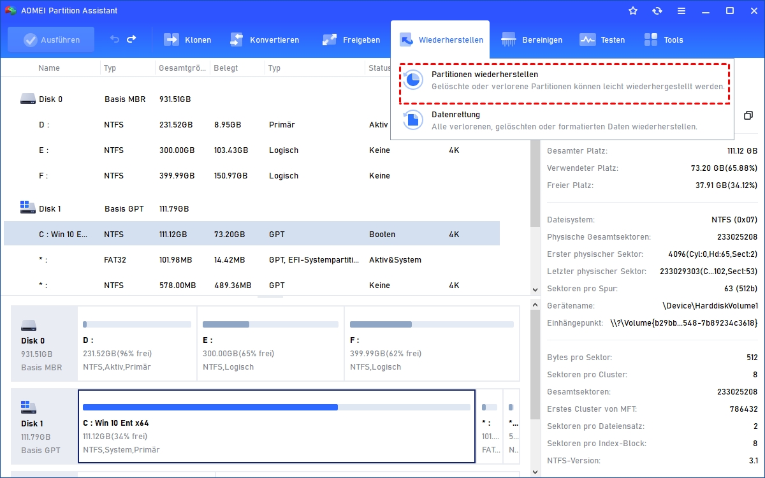Open the Konvertieren menu

point(264,40)
